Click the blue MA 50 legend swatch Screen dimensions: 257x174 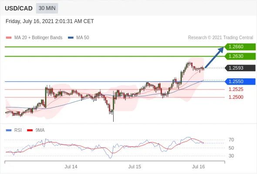coord(71,38)
